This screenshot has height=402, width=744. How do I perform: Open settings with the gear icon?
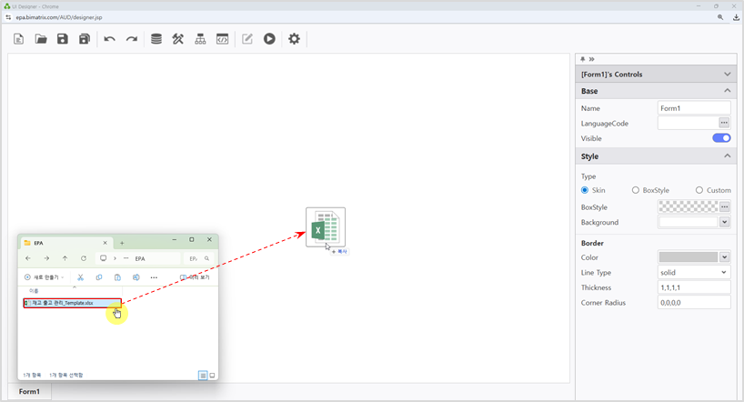[294, 39]
